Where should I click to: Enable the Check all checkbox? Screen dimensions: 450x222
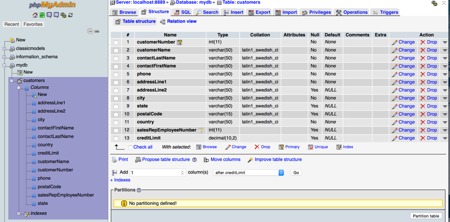coord(130,147)
